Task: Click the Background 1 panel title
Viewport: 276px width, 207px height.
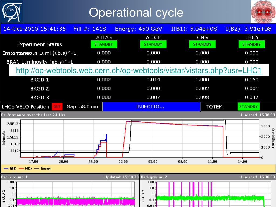Action: [14, 177]
